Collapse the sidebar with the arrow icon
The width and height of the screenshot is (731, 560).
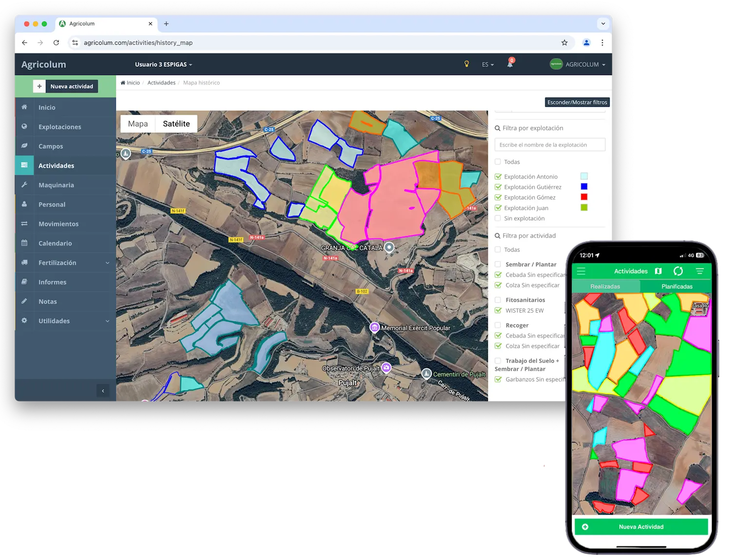pyautogui.click(x=103, y=391)
